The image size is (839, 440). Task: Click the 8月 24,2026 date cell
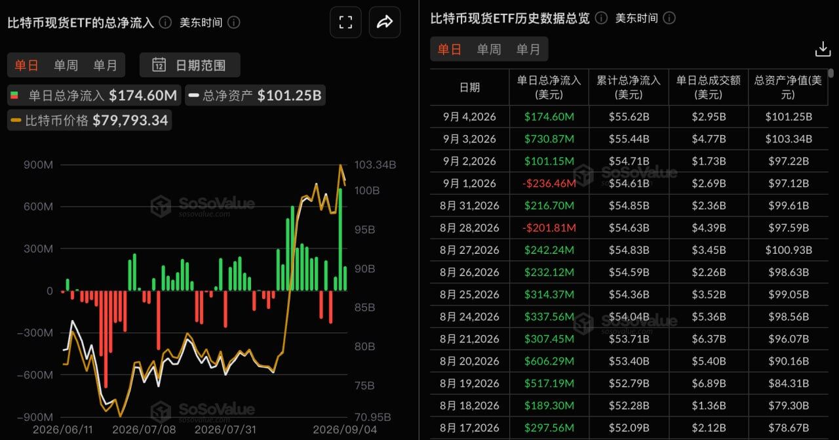click(469, 317)
